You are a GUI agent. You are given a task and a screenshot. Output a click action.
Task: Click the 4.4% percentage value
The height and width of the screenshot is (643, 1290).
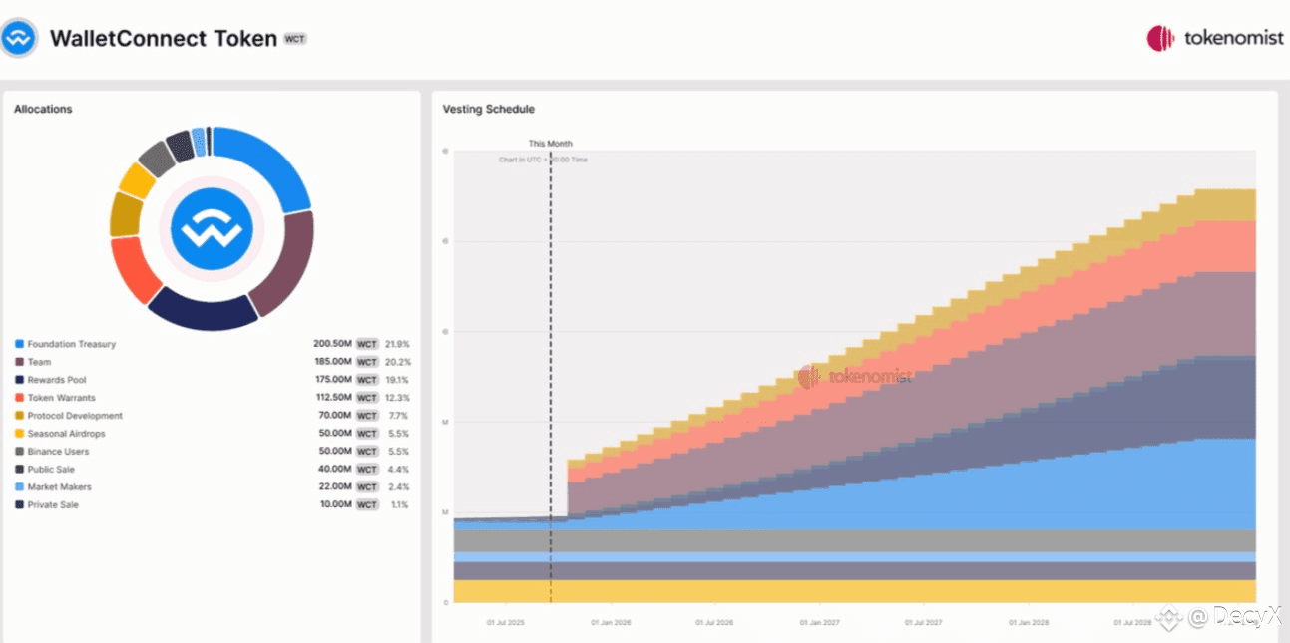(399, 470)
